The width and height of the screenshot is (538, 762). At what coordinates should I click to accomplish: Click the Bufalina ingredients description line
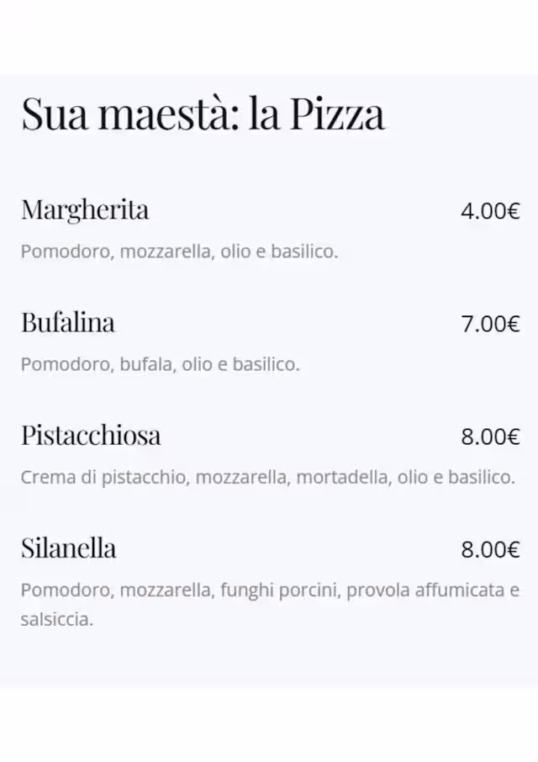(x=160, y=364)
